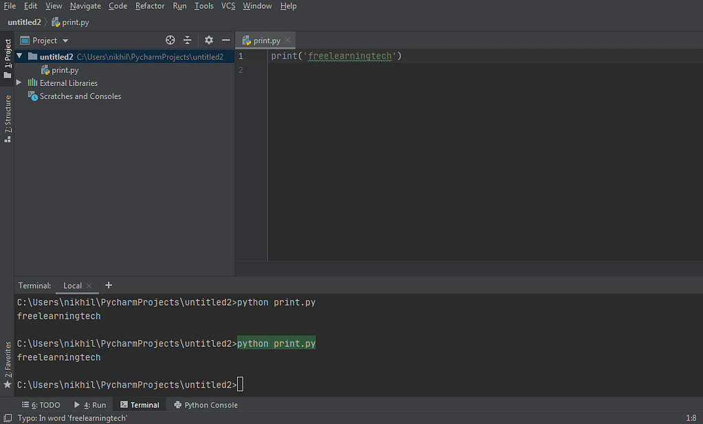Select Scratches and Consoles in project tree
This screenshot has height=424, width=703.
click(74, 96)
